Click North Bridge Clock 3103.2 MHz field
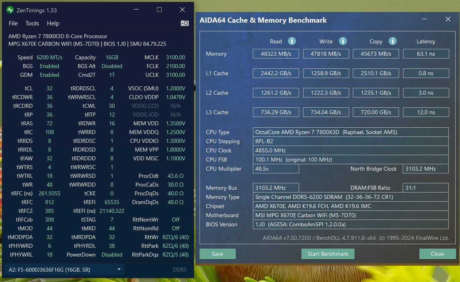The image size is (460, 282). tap(426, 169)
